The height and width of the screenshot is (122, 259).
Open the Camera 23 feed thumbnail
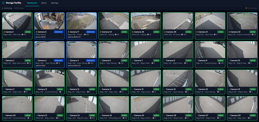click(x=114, y=104)
